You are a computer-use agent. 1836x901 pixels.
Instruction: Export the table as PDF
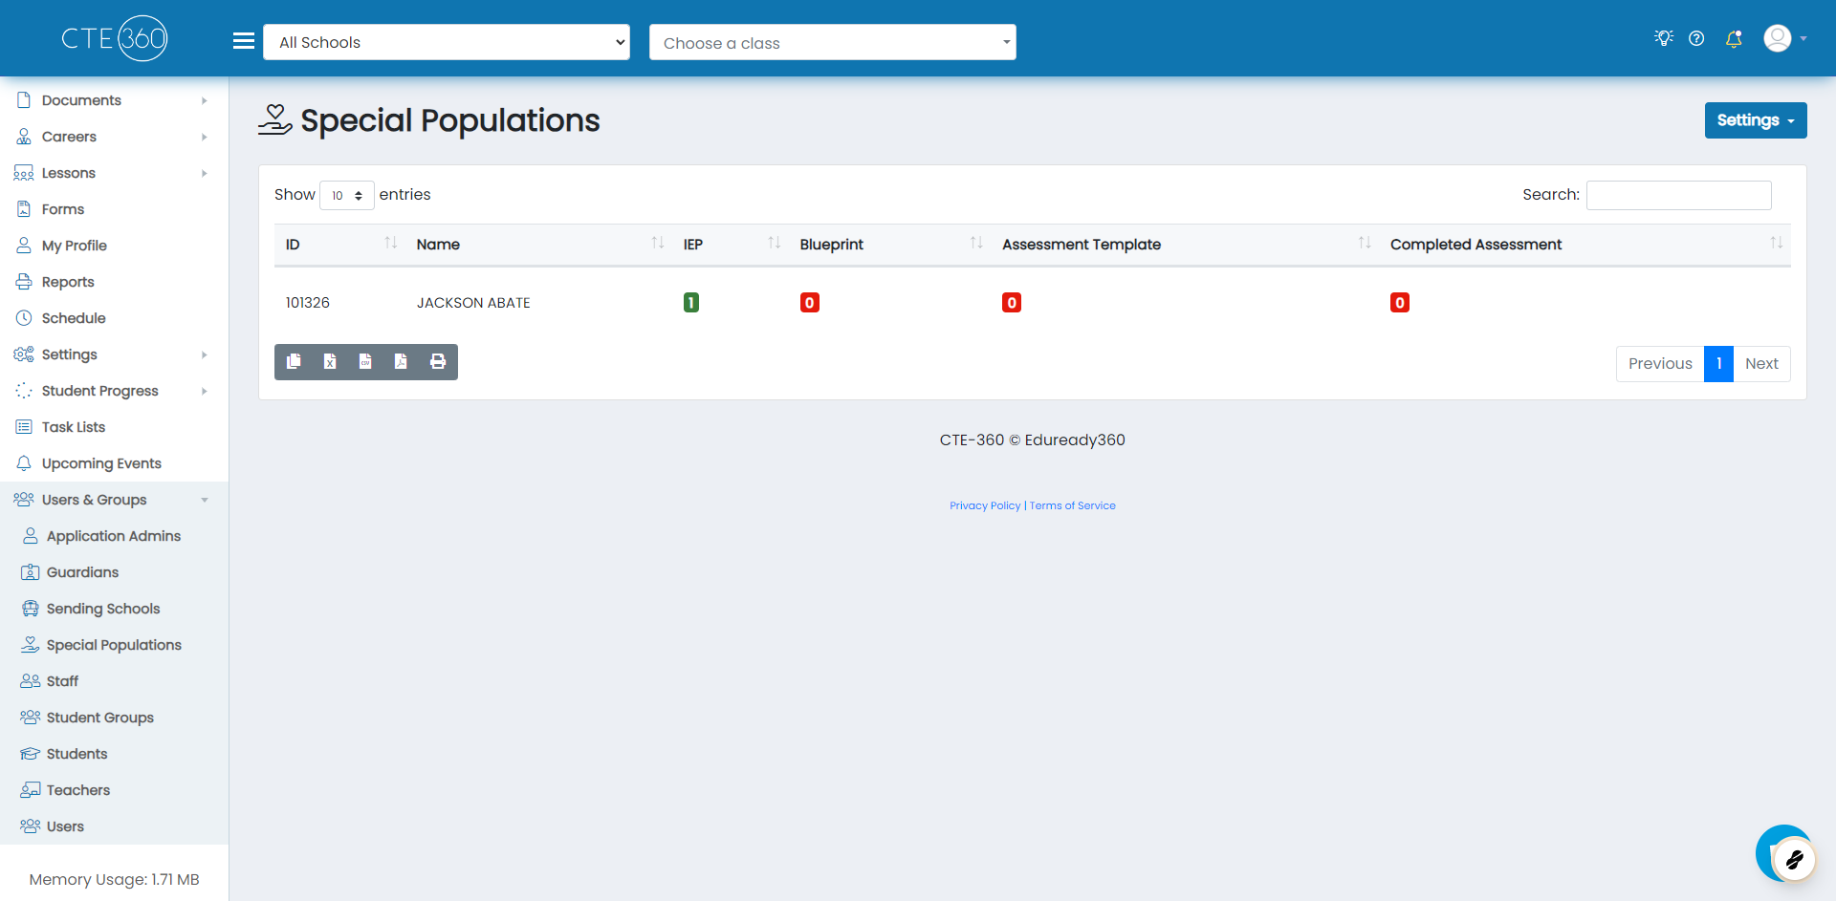(401, 361)
